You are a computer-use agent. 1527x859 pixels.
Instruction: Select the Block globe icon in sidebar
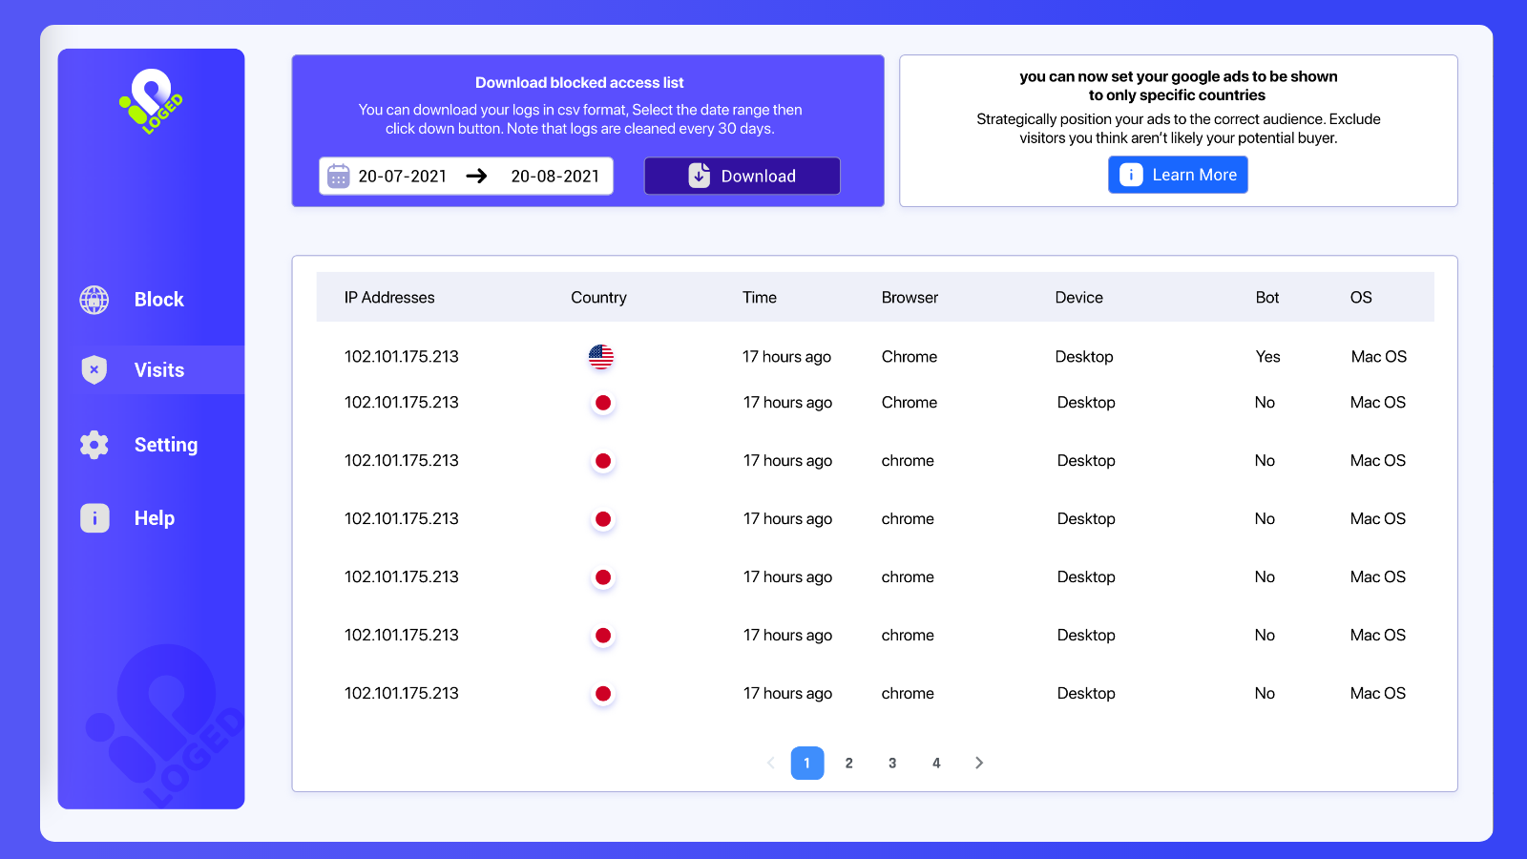(94, 299)
